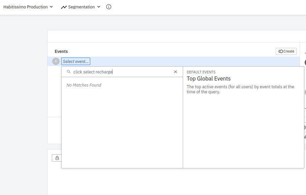Click the DEFAULT EVENTS category label
This screenshot has width=306, height=195.
pyautogui.click(x=201, y=72)
